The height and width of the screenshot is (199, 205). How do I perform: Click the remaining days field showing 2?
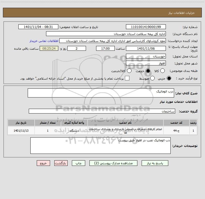77,48
